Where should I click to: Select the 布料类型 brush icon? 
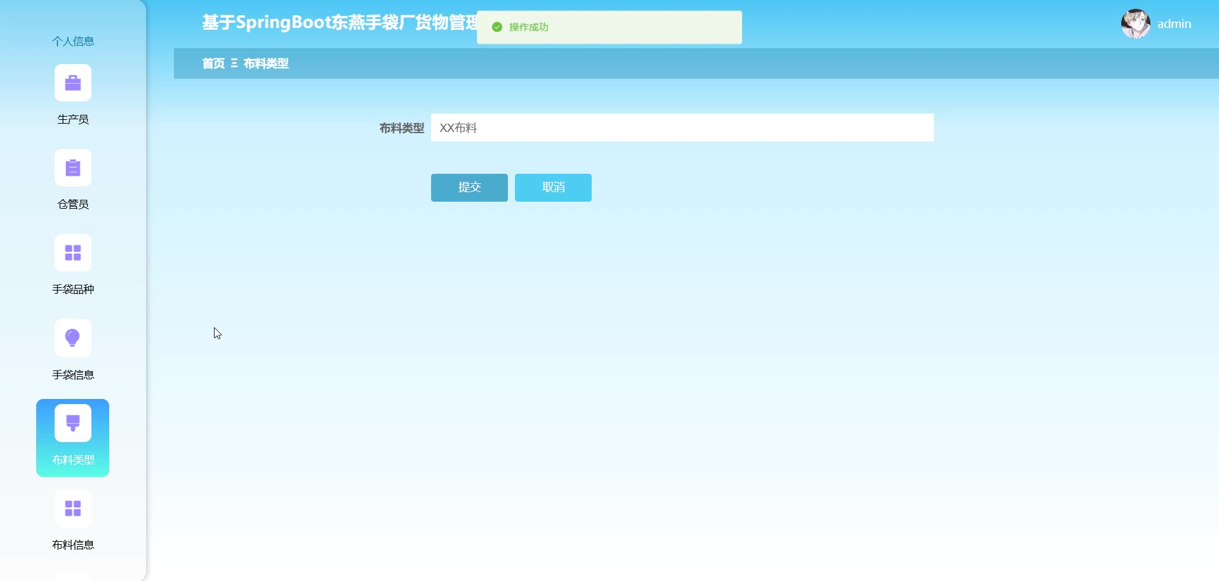73,423
